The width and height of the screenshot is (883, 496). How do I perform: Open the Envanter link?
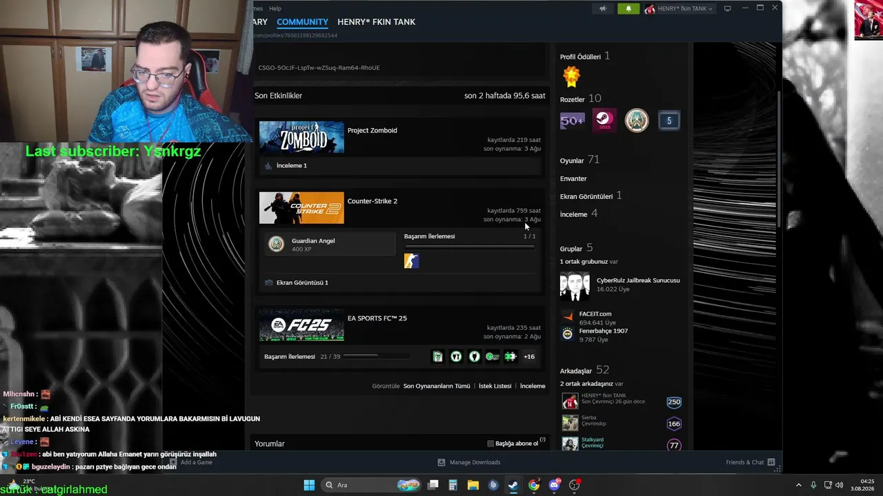[x=573, y=178]
